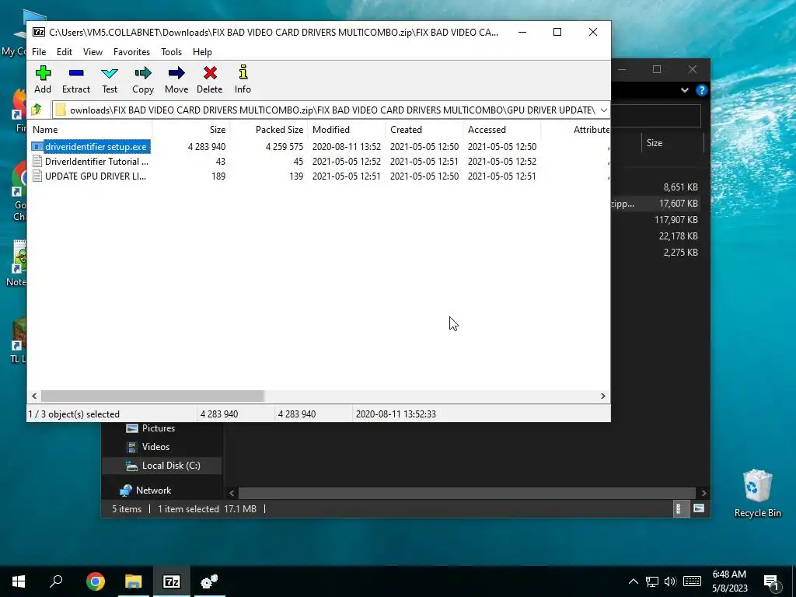Image resolution: width=796 pixels, height=597 pixels.
Task: Open the network tray icon
Action: pyautogui.click(x=652, y=581)
